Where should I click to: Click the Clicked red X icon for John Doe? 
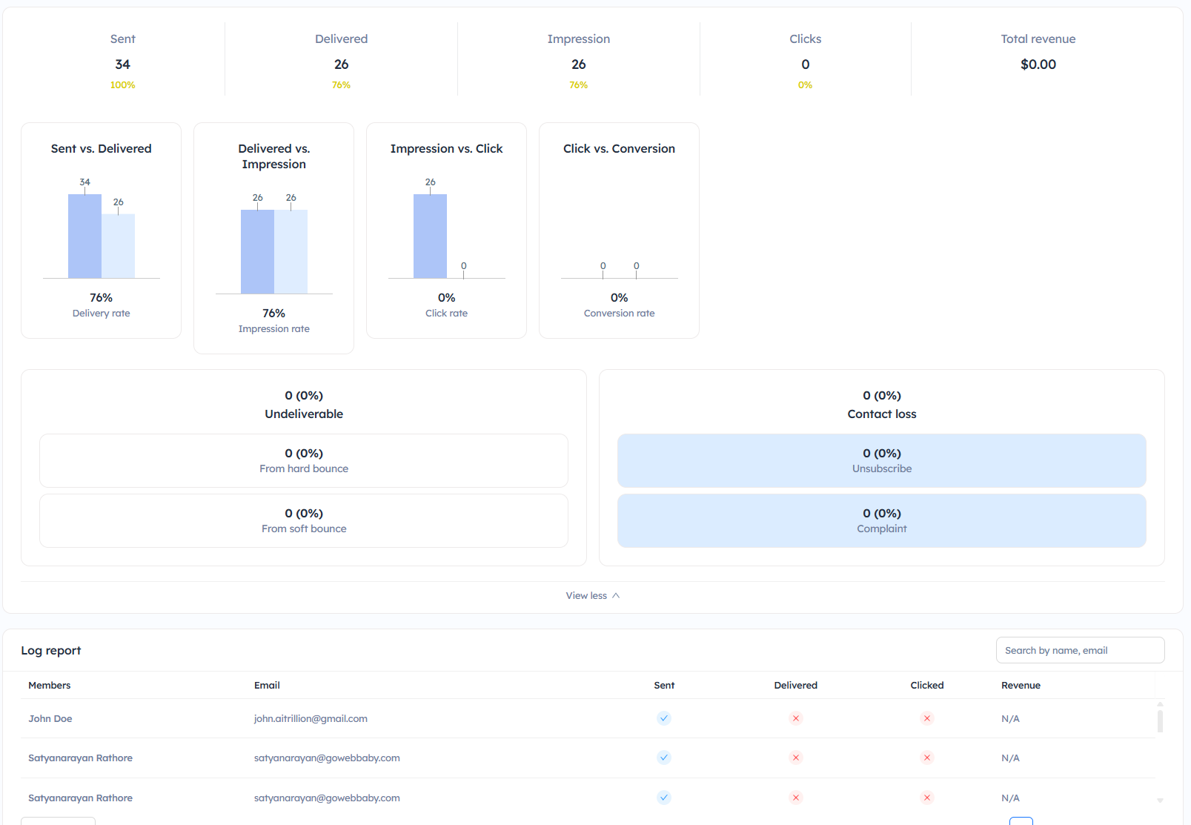click(926, 718)
